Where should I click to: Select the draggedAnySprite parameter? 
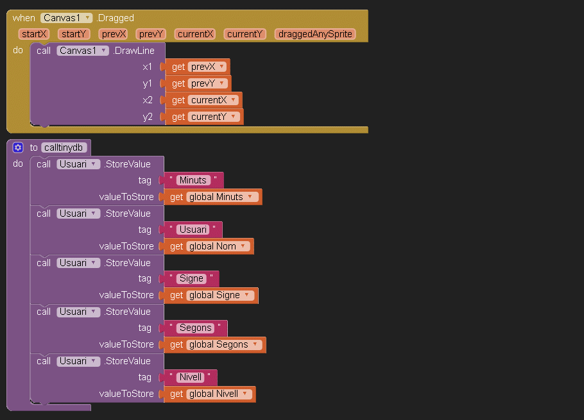click(315, 34)
